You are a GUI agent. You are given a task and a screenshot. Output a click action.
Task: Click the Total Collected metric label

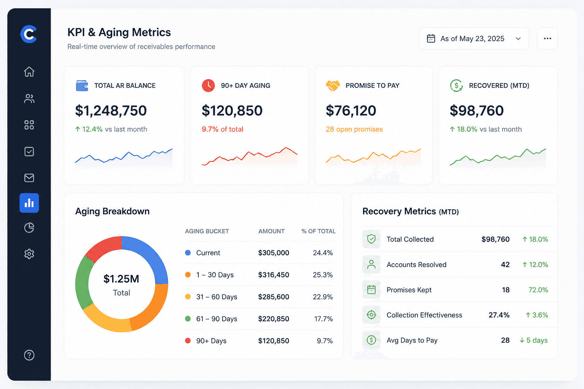point(410,239)
